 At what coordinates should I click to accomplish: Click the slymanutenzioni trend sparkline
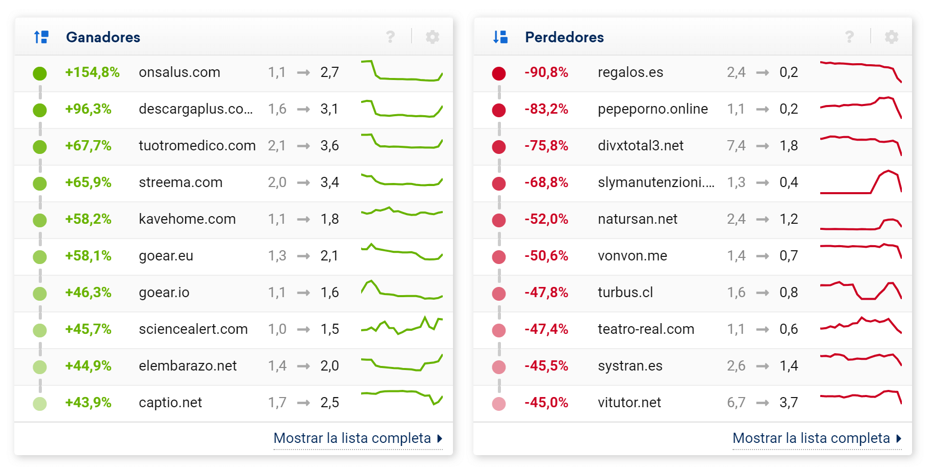tap(861, 182)
